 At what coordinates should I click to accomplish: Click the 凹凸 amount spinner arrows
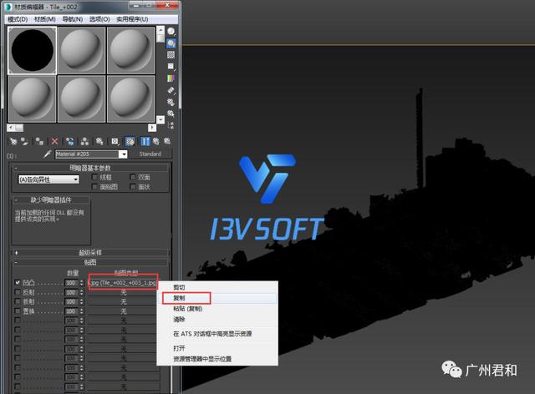point(82,282)
